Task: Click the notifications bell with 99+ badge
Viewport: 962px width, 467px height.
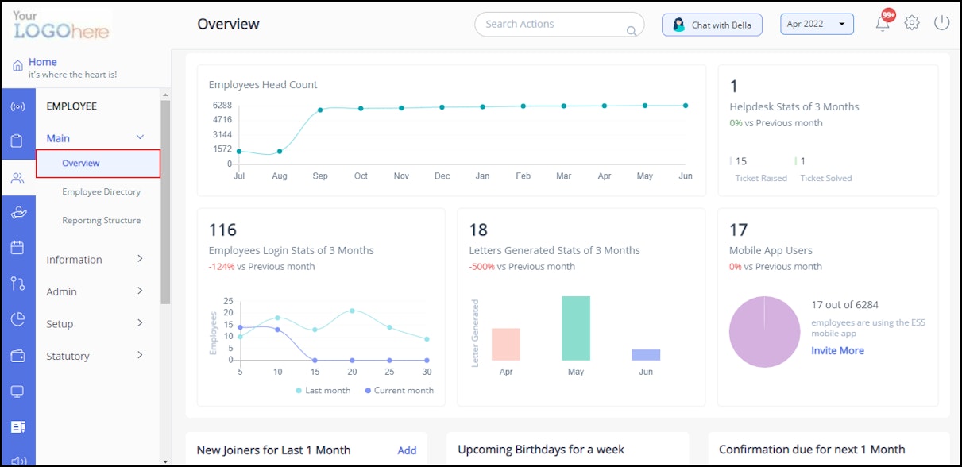Action: pyautogui.click(x=882, y=23)
